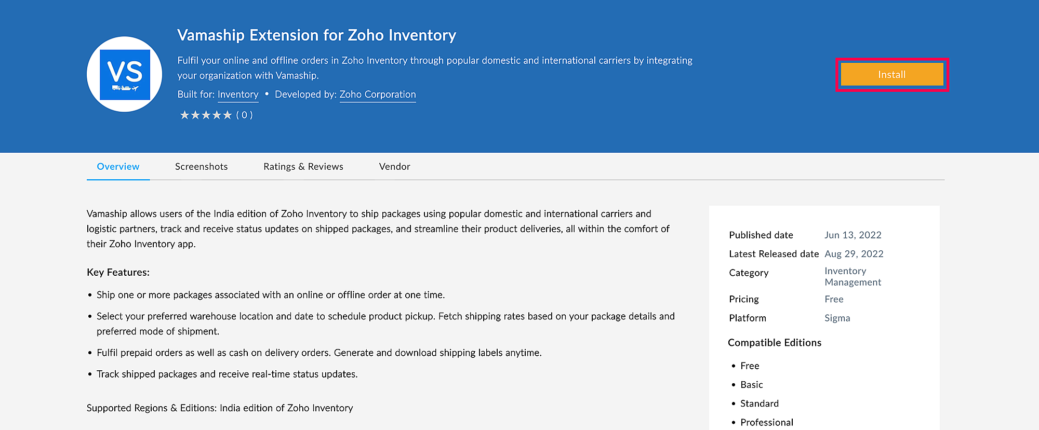Image resolution: width=1039 pixels, height=430 pixels.
Task: Click the extension title heading
Action: 316,35
